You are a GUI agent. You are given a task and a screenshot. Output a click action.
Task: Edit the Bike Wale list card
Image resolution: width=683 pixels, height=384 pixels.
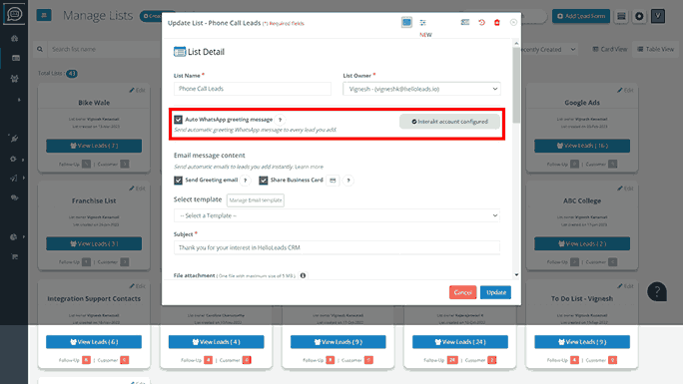137,90
